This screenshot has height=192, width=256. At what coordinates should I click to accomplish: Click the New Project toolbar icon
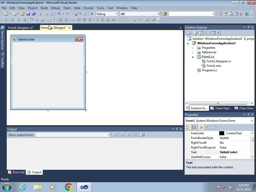(x=6, y=14)
